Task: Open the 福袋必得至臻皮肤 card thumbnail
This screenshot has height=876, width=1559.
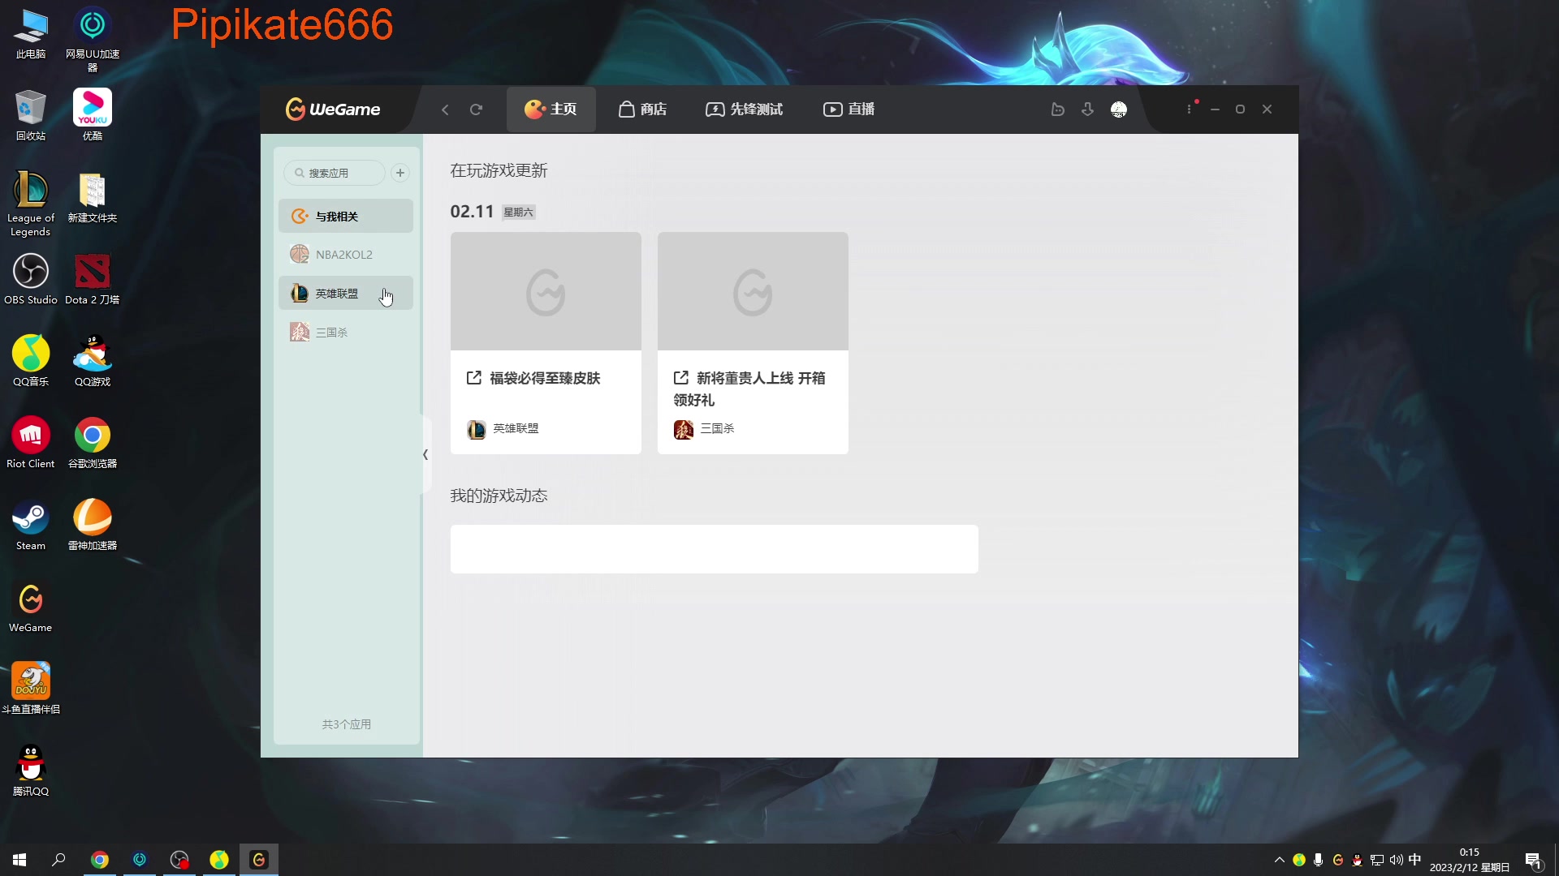Action: pos(546,292)
